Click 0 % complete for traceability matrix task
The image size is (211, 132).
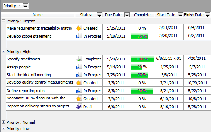pyautogui.click(x=142, y=28)
